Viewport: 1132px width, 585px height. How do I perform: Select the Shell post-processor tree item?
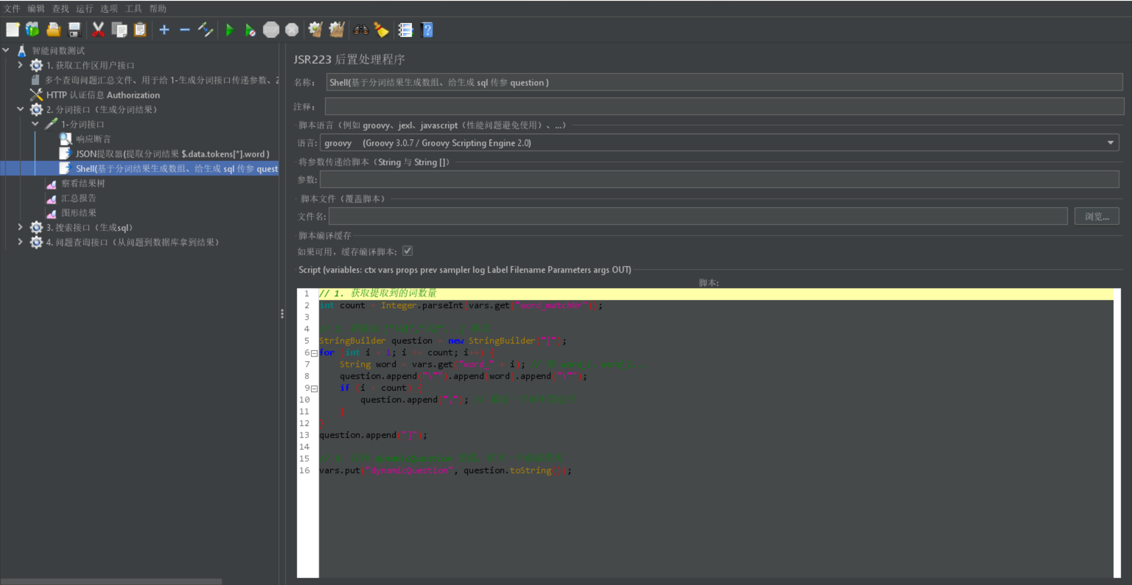tap(177, 169)
